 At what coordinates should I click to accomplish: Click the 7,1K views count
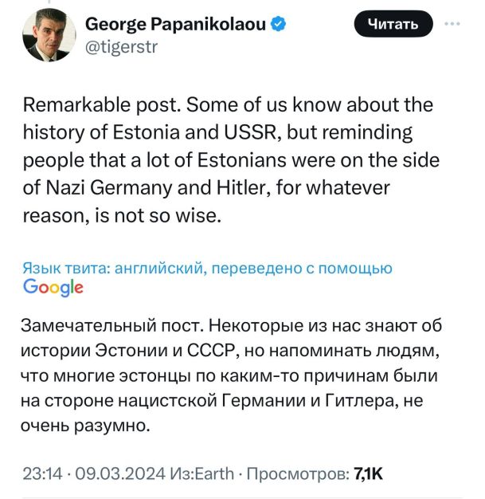tap(368, 475)
